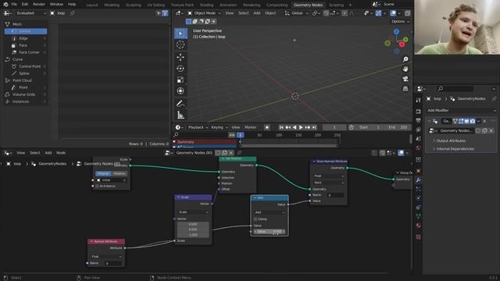Image resolution: width=500 pixels, height=281 pixels.
Task: Open the Object Mode dropdown
Action: pos(204,13)
